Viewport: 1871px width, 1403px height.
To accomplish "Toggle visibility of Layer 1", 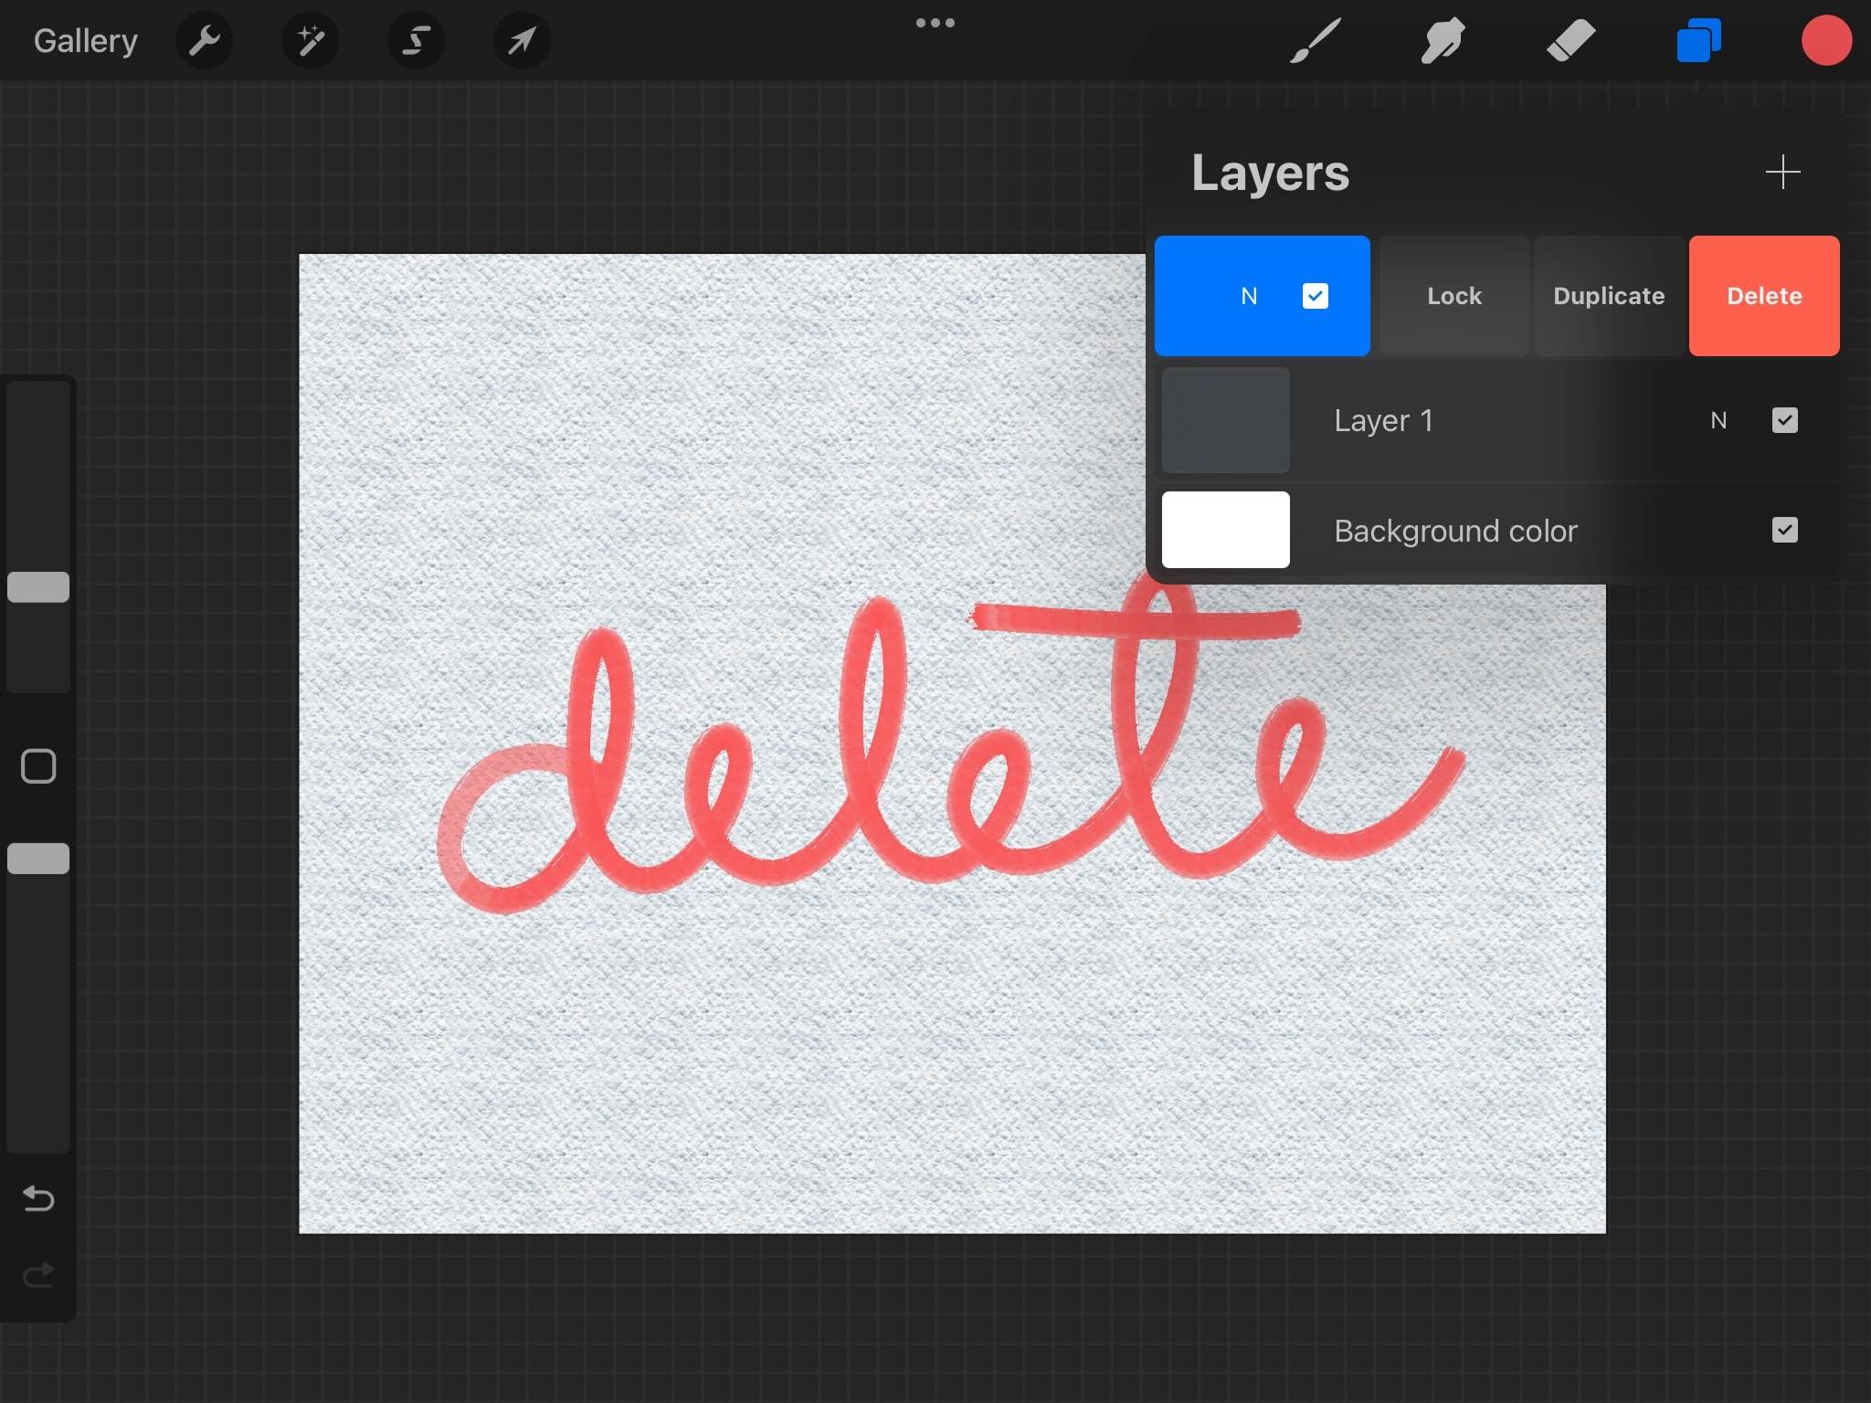I will tap(1785, 420).
